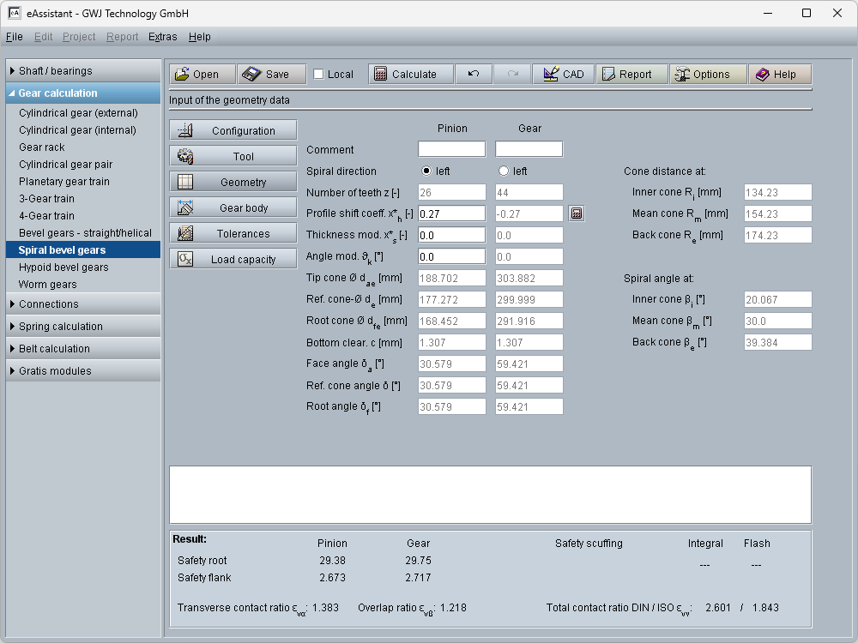Select Hypoid bevel gears in sidebar
This screenshot has width=858, height=643.
pyautogui.click(x=63, y=267)
